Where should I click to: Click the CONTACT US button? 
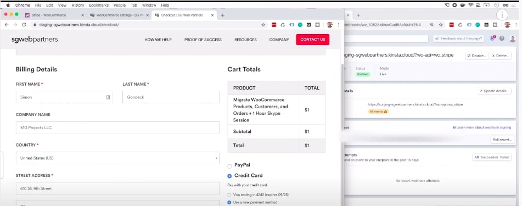coord(313,40)
